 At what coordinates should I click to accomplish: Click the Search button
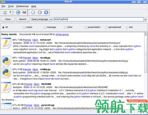23,19
